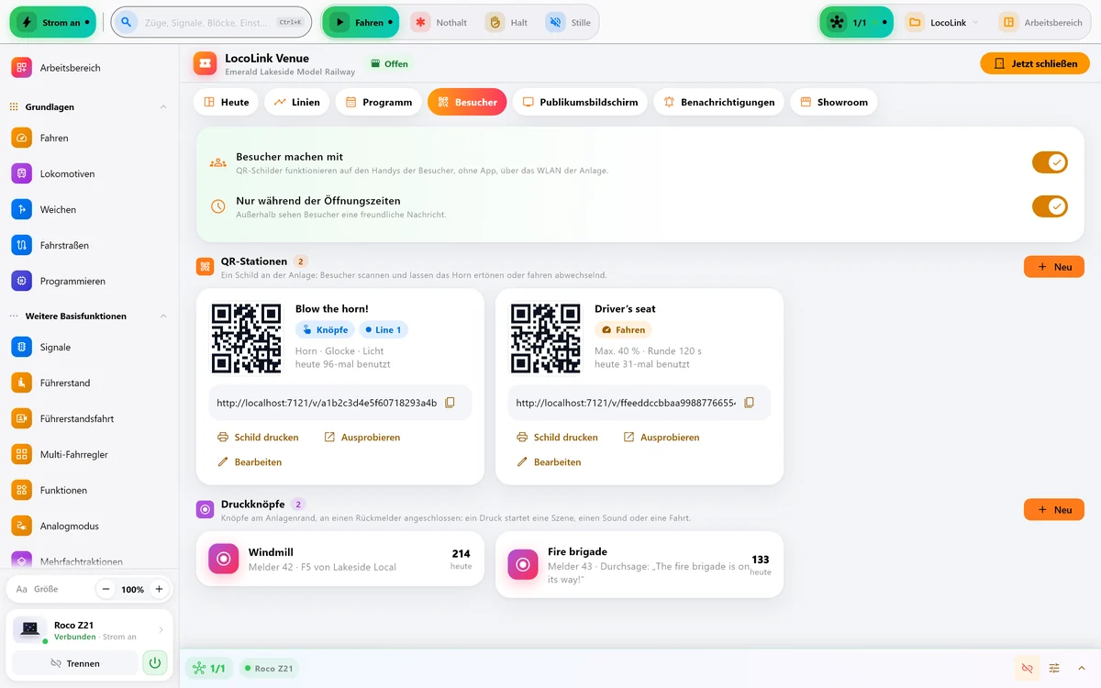Click the Halt hand button
Screen dimensions: 1101x688
pos(508,22)
